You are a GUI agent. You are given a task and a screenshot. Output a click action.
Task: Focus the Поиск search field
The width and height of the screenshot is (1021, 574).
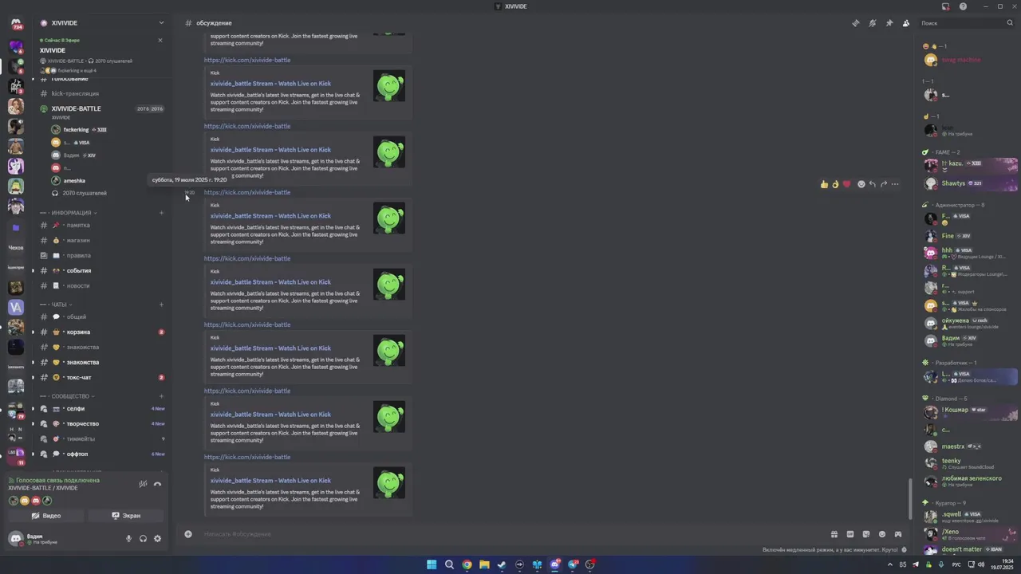965,23
